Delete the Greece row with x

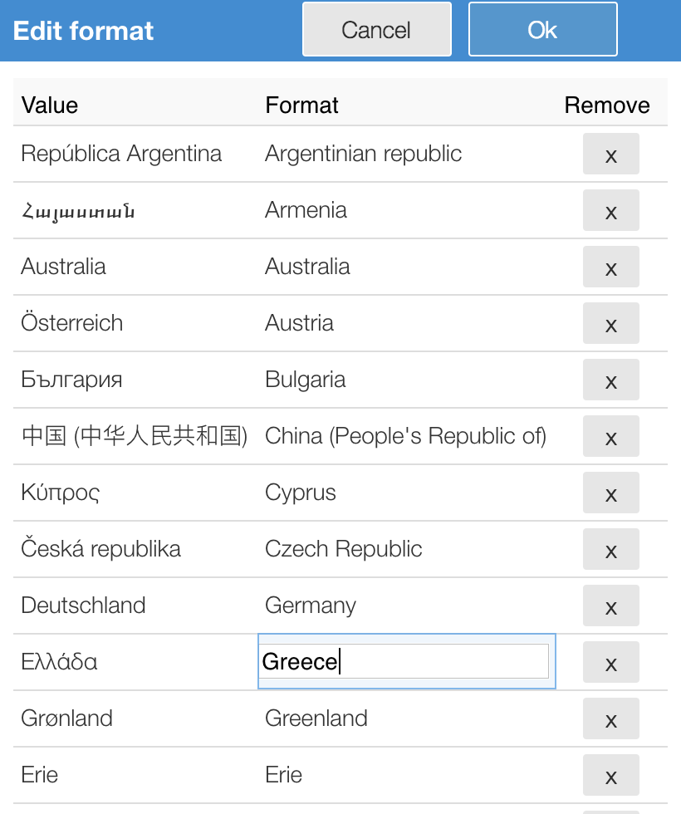coord(610,663)
